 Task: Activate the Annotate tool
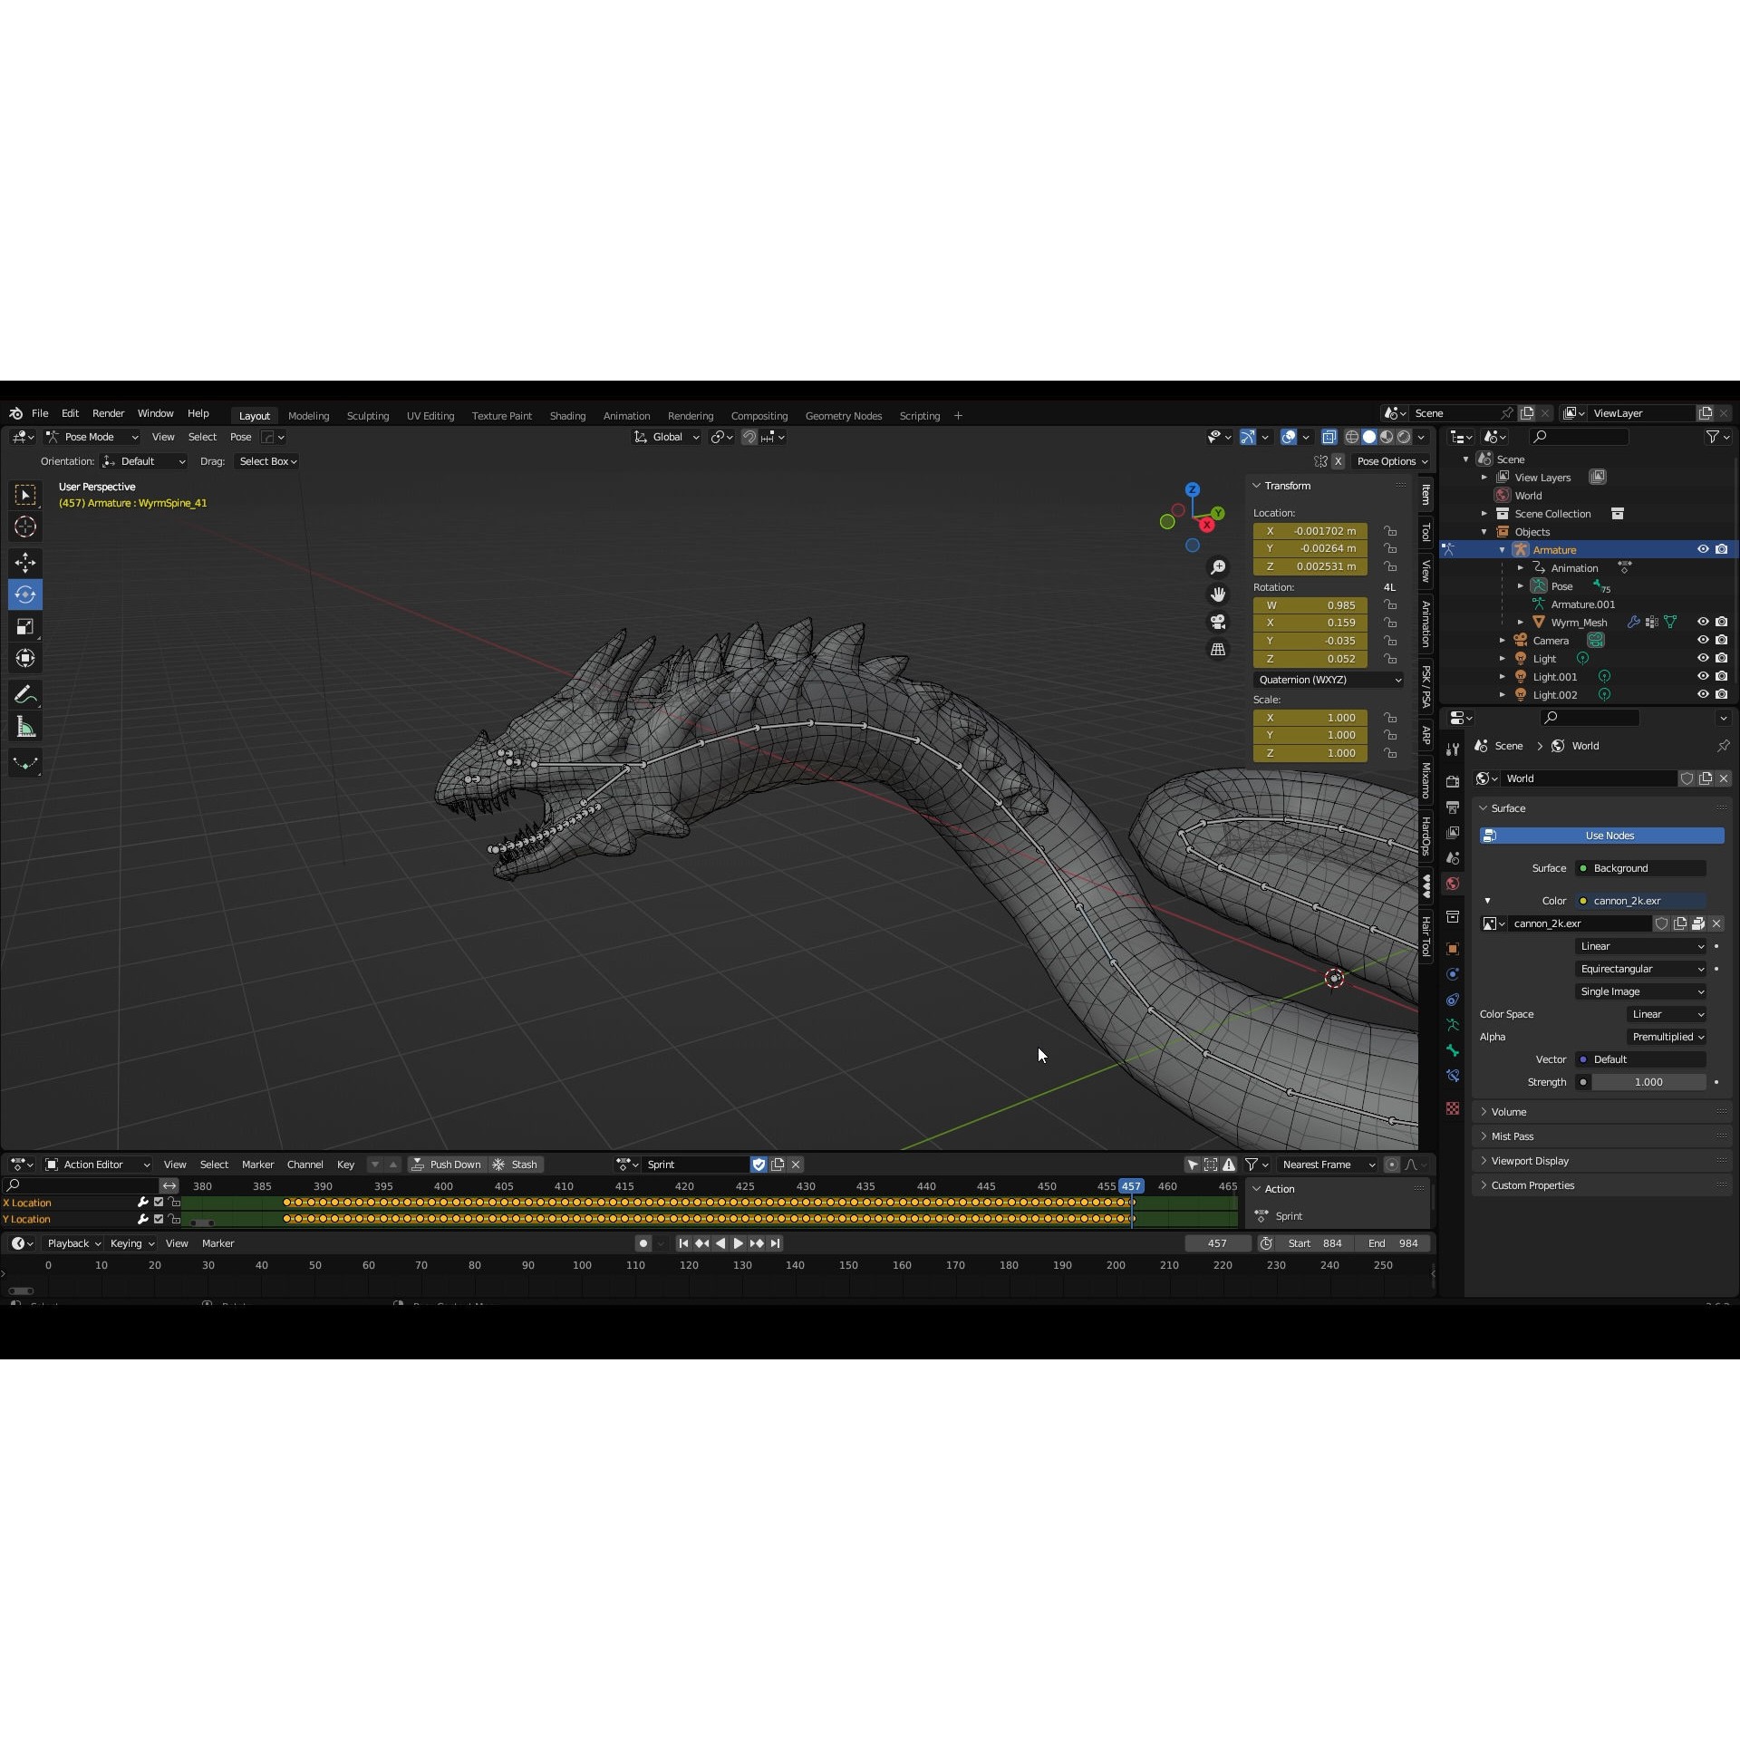[x=24, y=693]
